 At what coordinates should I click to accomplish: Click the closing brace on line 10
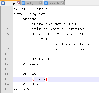pos(42,54)
